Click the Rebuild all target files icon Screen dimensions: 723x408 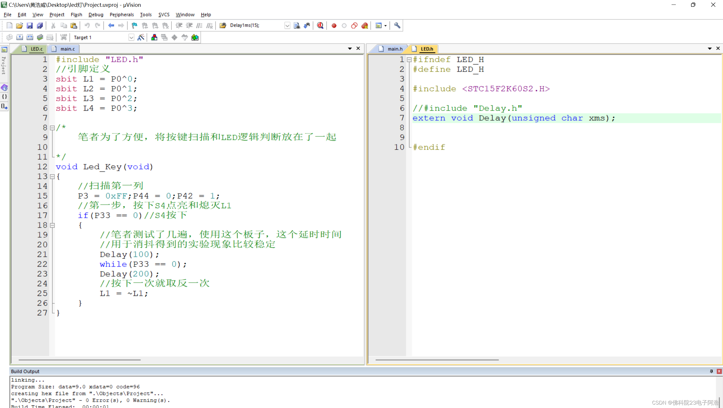click(30, 37)
